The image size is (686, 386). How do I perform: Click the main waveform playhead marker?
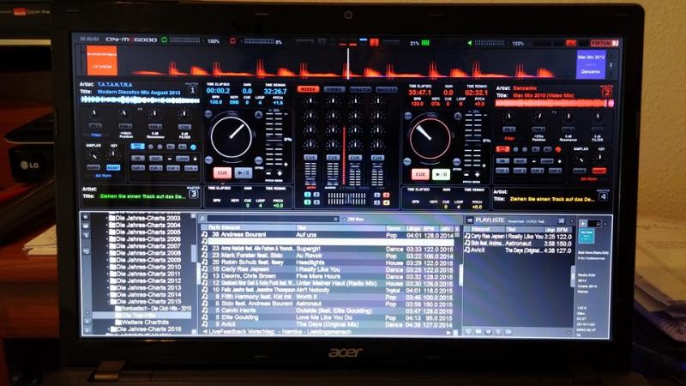click(x=348, y=63)
